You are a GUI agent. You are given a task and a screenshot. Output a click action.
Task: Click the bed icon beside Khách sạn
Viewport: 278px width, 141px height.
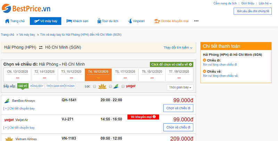point(69,21)
